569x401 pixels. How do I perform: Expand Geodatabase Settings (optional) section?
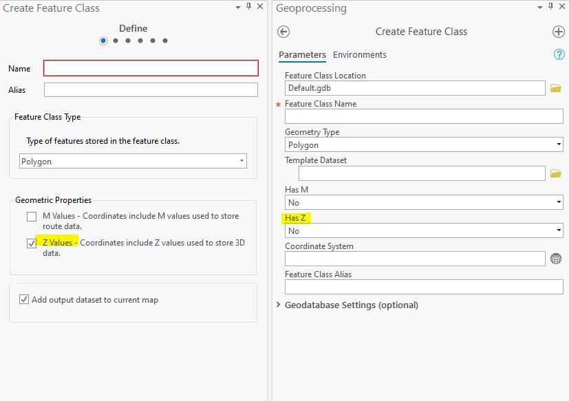click(x=279, y=305)
